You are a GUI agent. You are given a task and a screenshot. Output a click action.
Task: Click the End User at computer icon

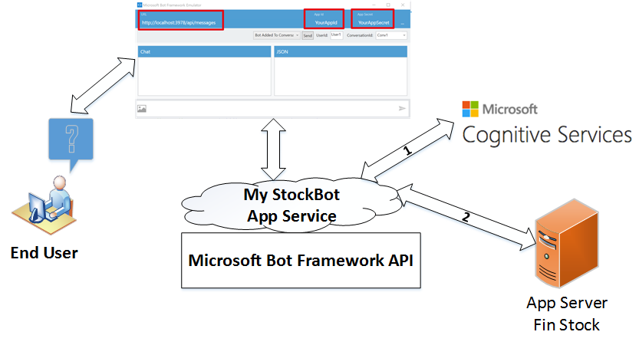44,205
